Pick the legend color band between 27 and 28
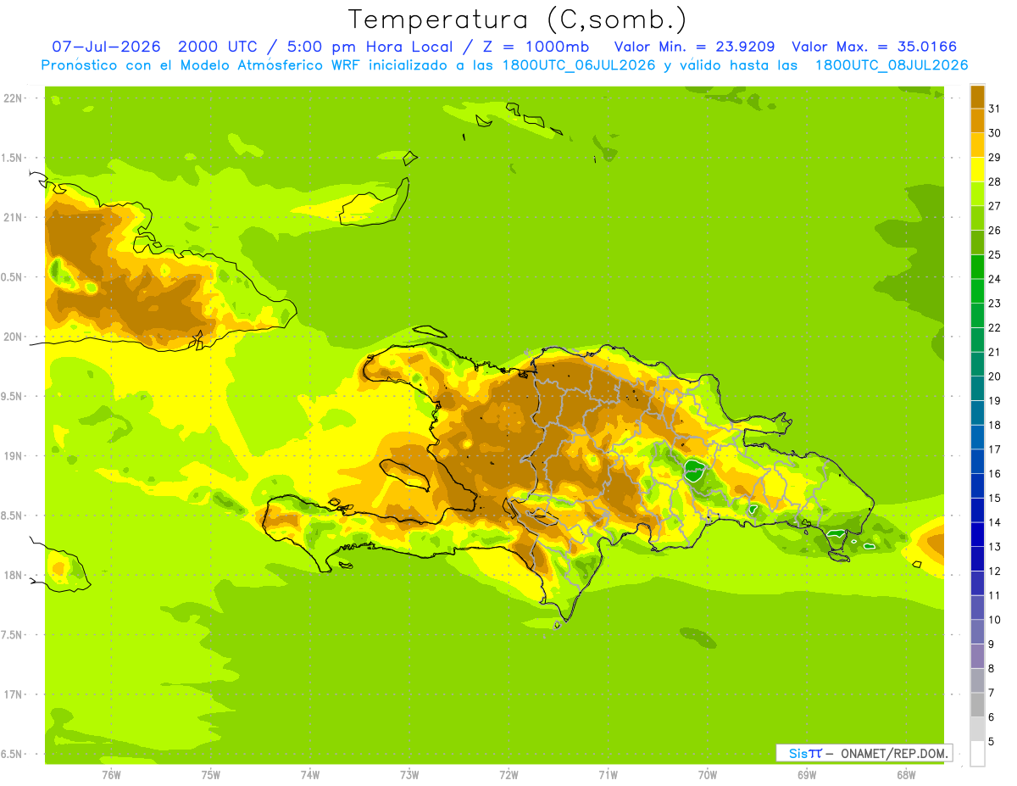 tap(977, 193)
